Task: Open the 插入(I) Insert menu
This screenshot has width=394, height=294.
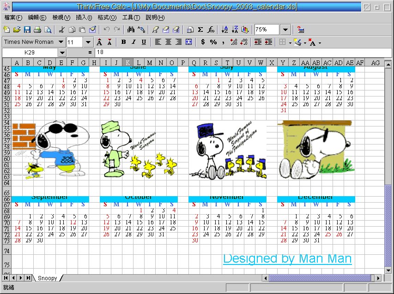Action: 84,18
